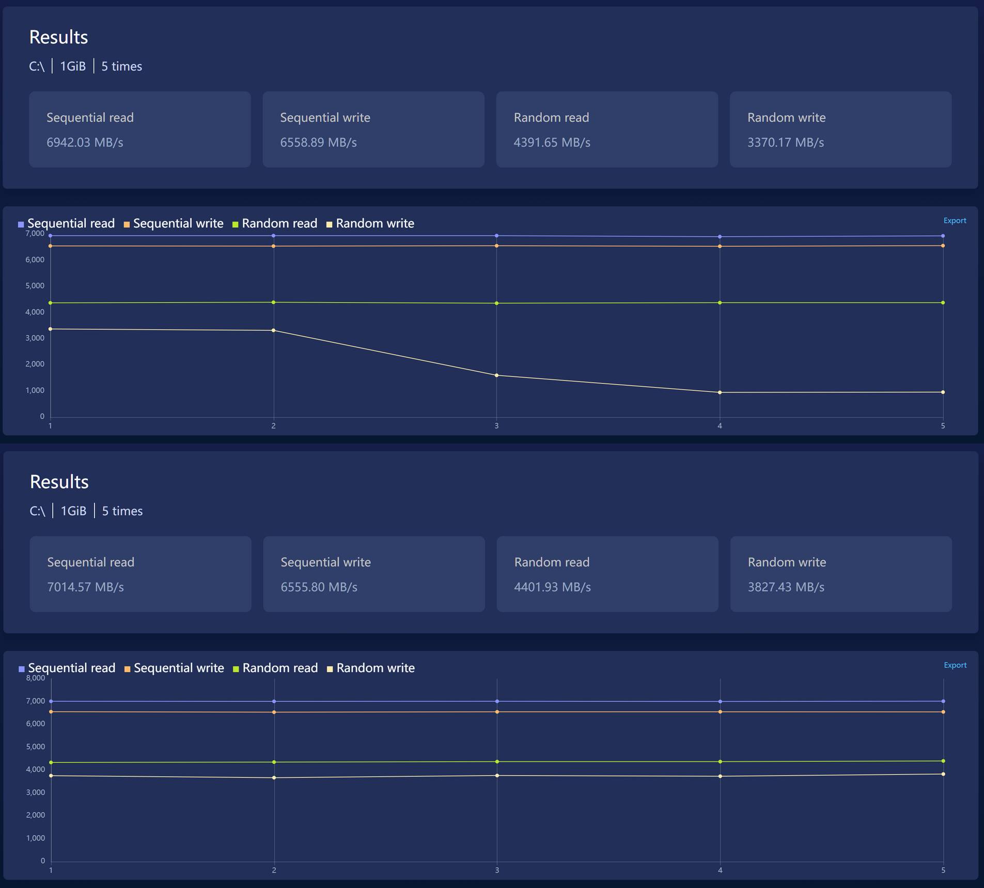Click Random write point at run 2 in top chart
984x888 pixels.
pyautogui.click(x=273, y=330)
